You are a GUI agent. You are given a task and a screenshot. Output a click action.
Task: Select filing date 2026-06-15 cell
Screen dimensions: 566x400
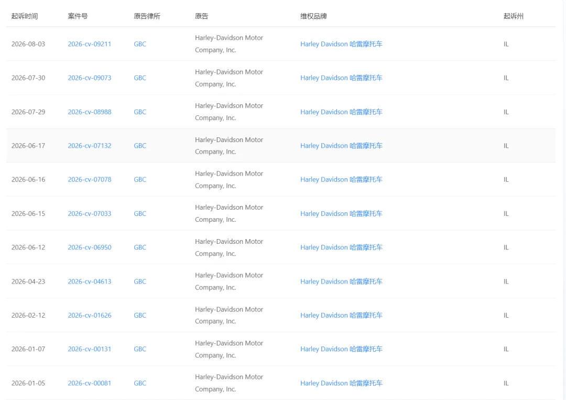pyautogui.click(x=28, y=214)
